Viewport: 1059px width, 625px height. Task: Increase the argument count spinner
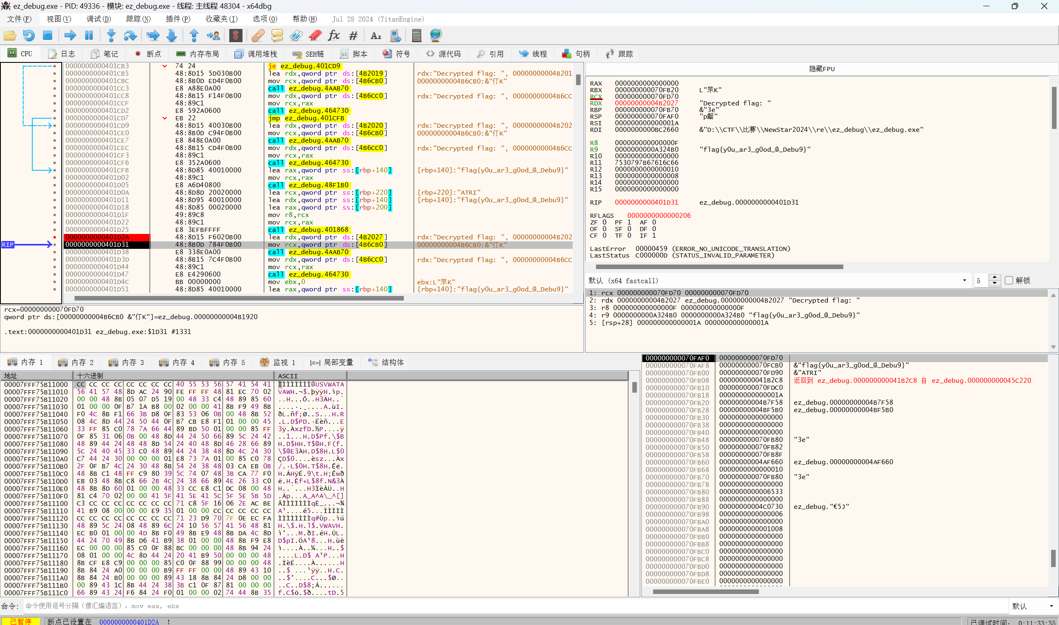[x=994, y=277]
